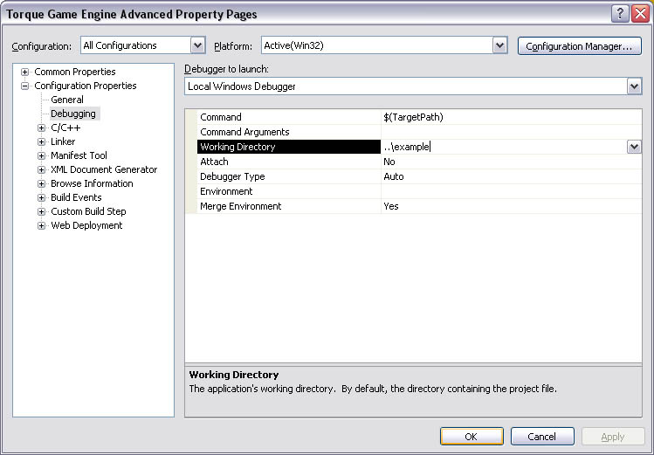Click the Cancel button
Viewport: 654px width, 455px height.
click(x=542, y=437)
